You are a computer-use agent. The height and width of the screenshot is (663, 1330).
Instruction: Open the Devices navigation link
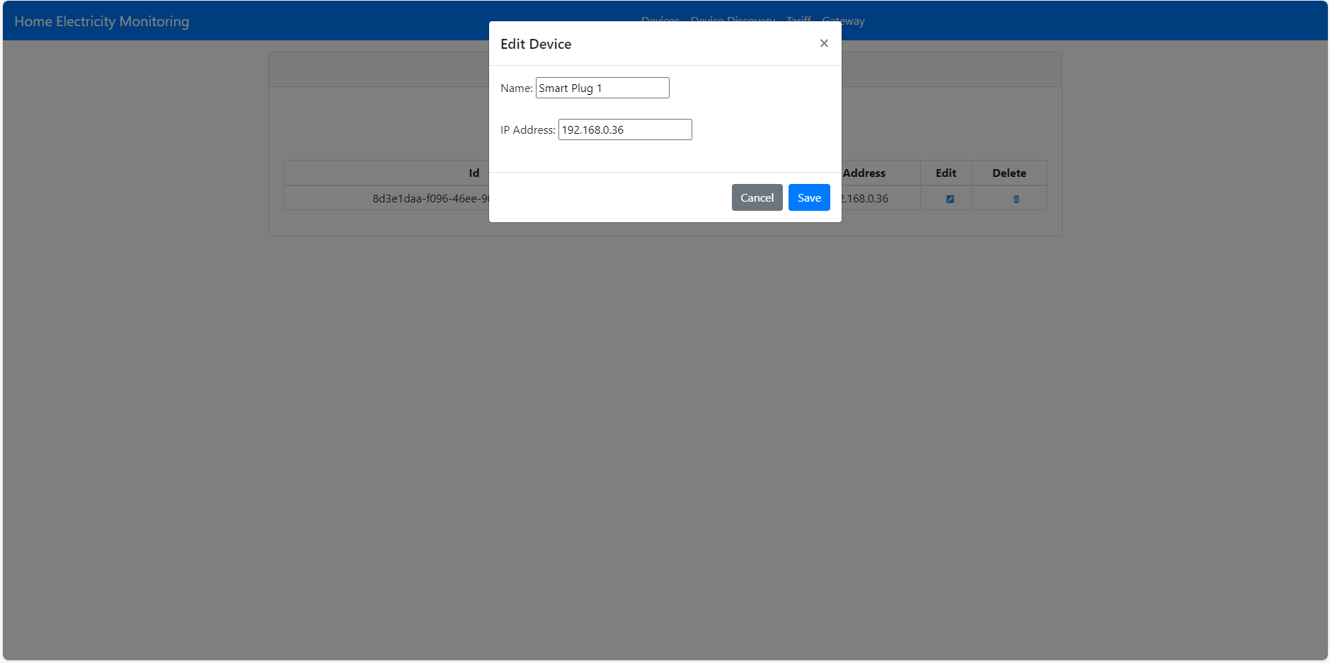click(x=659, y=21)
